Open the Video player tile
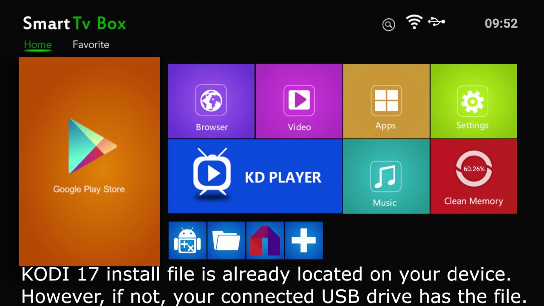Image resolution: width=544 pixels, height=306 pixels. coord(299,101)
